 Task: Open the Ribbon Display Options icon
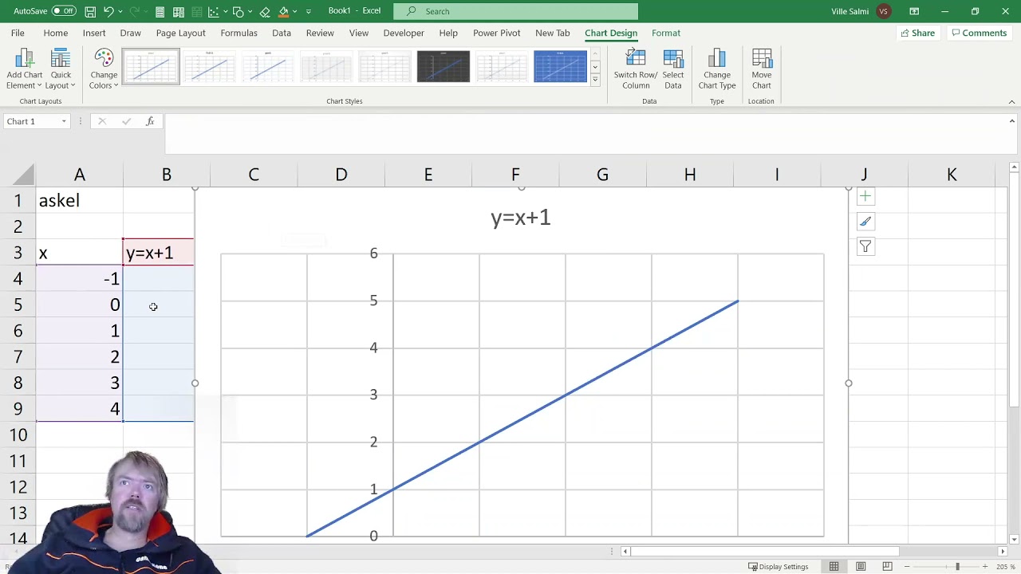[914, 11]
